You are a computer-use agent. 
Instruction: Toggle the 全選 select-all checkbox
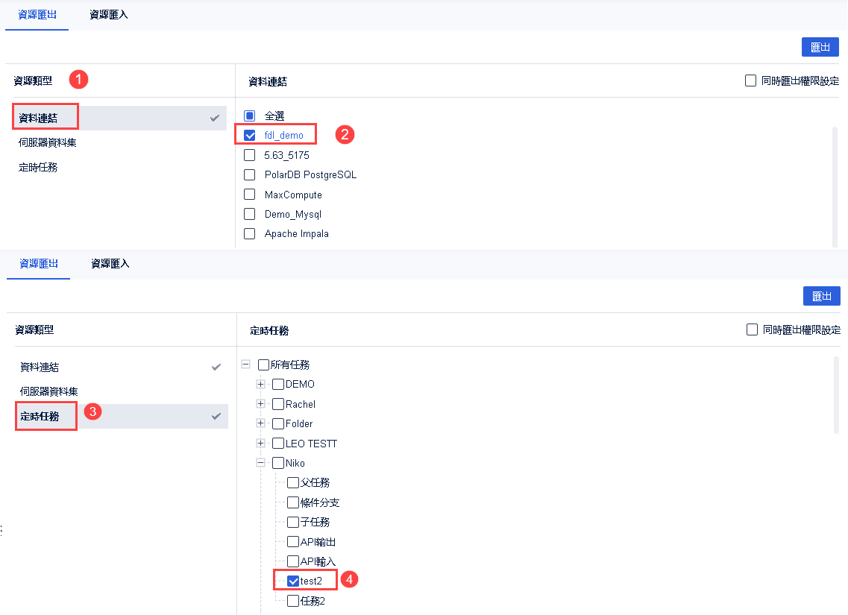click(x=250, y=116)
